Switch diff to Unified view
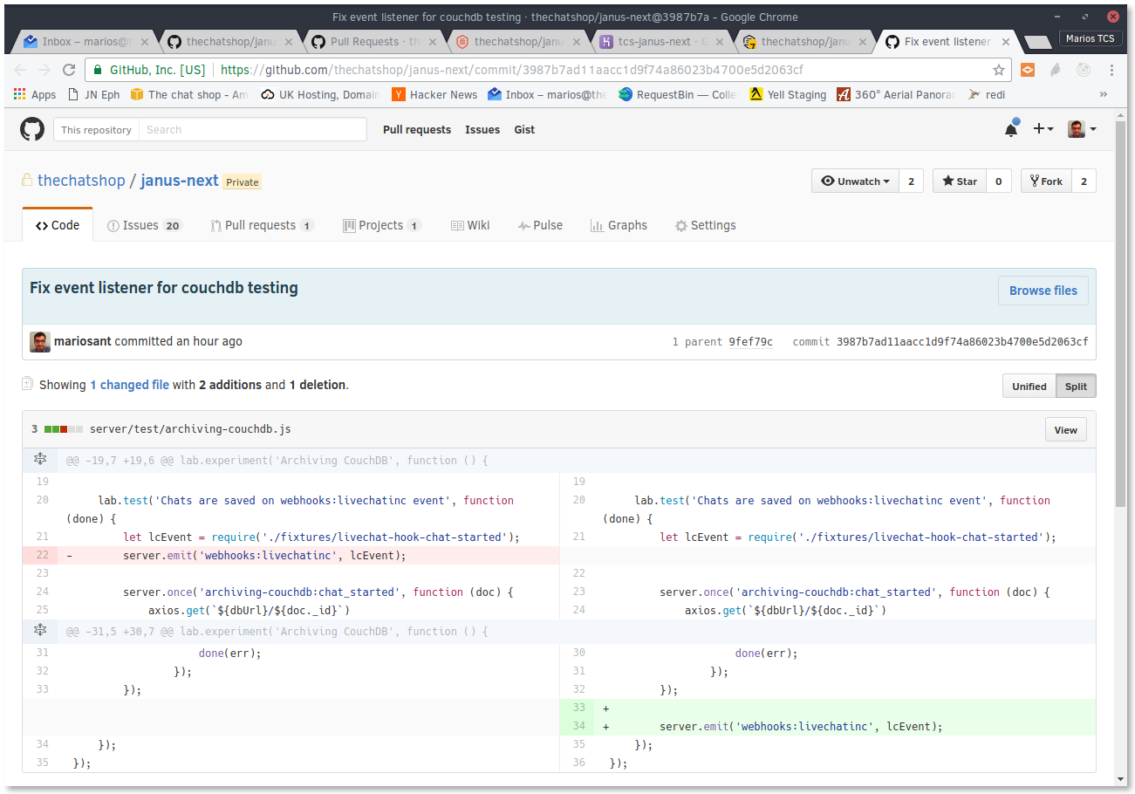 click(x=1029, y=386)
